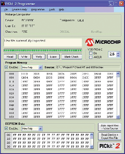
Task: Click the Configuration value
Action: (81, 20)
